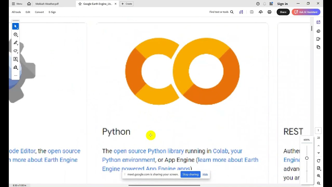This screenshot has width=332, height=187.
Task: Pick the highlighter pen tool
Action: [16, 43]
